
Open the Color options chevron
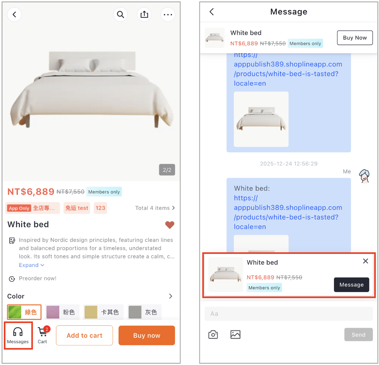tap(170, 296)
